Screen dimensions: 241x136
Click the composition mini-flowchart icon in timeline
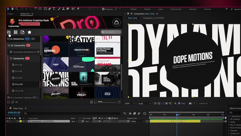(124, 113)
